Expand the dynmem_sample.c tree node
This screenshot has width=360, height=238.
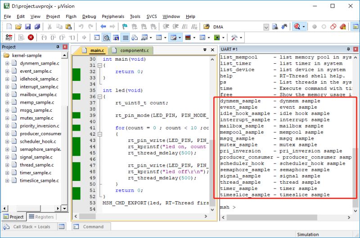coord(7,63)
